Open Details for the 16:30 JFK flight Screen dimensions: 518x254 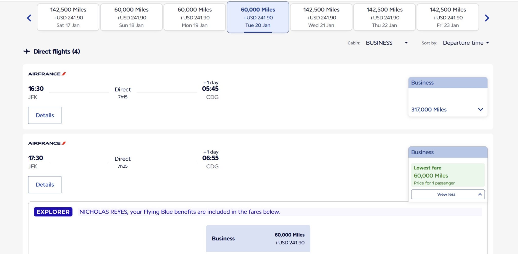click(45, 115)
